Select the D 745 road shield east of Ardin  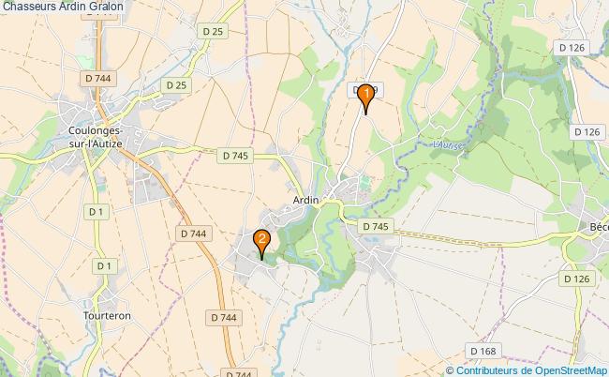point(376,226)
